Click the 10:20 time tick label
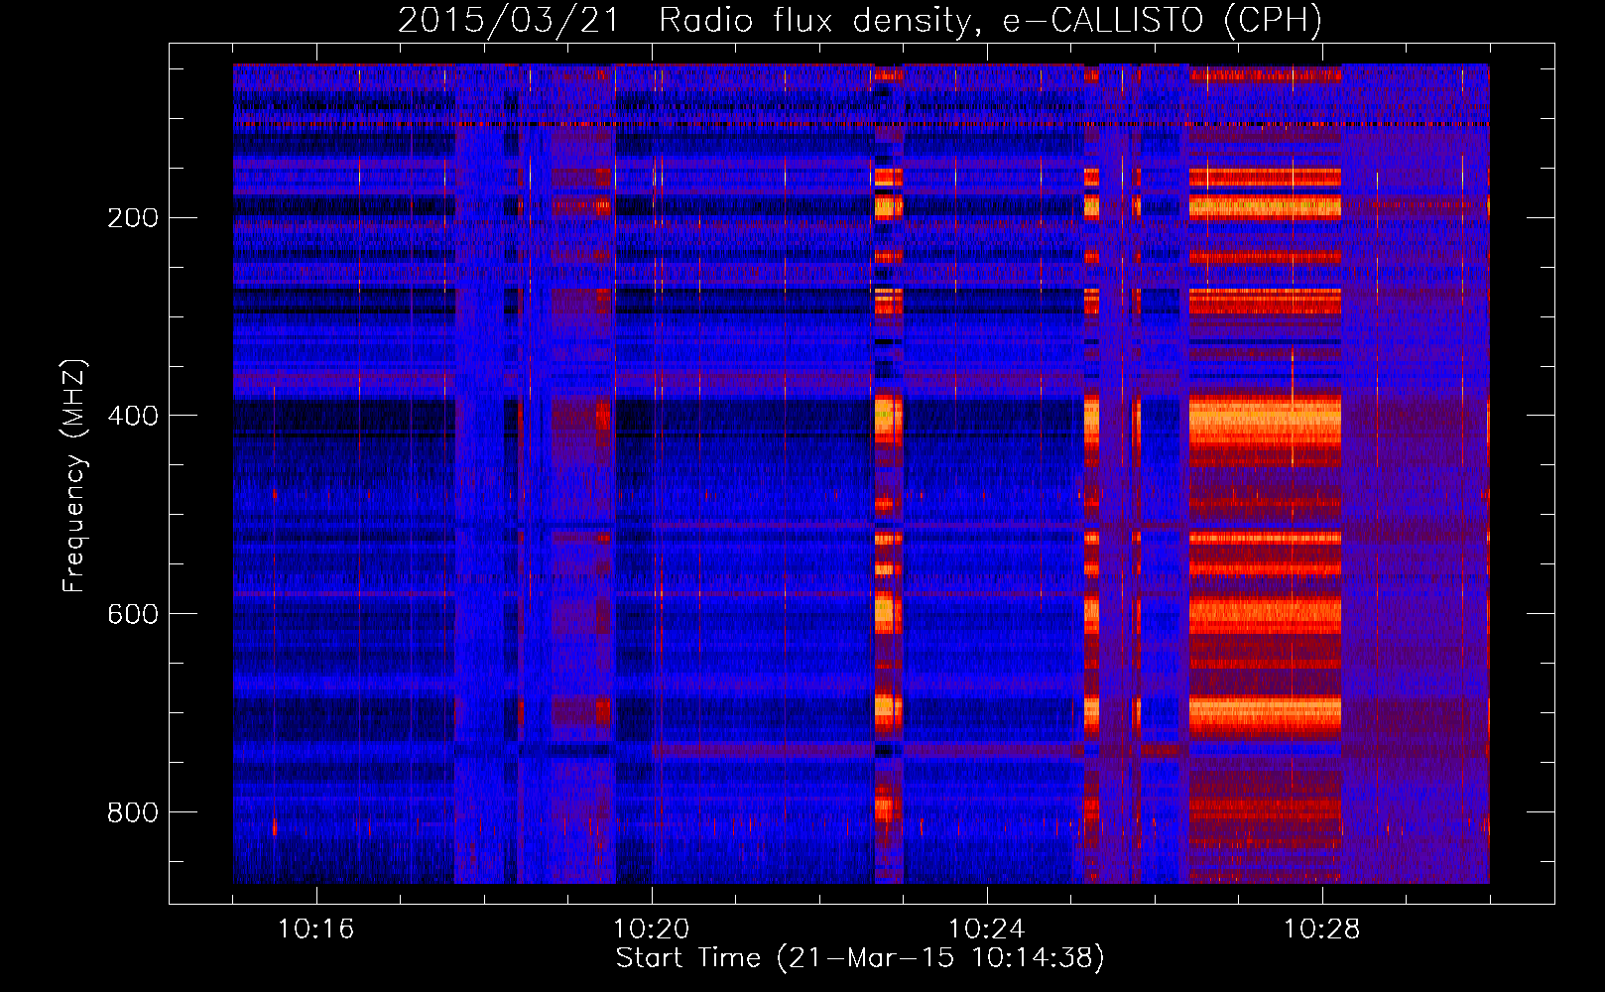Screen dimensions: 1605x992 [x=651, y=930]
